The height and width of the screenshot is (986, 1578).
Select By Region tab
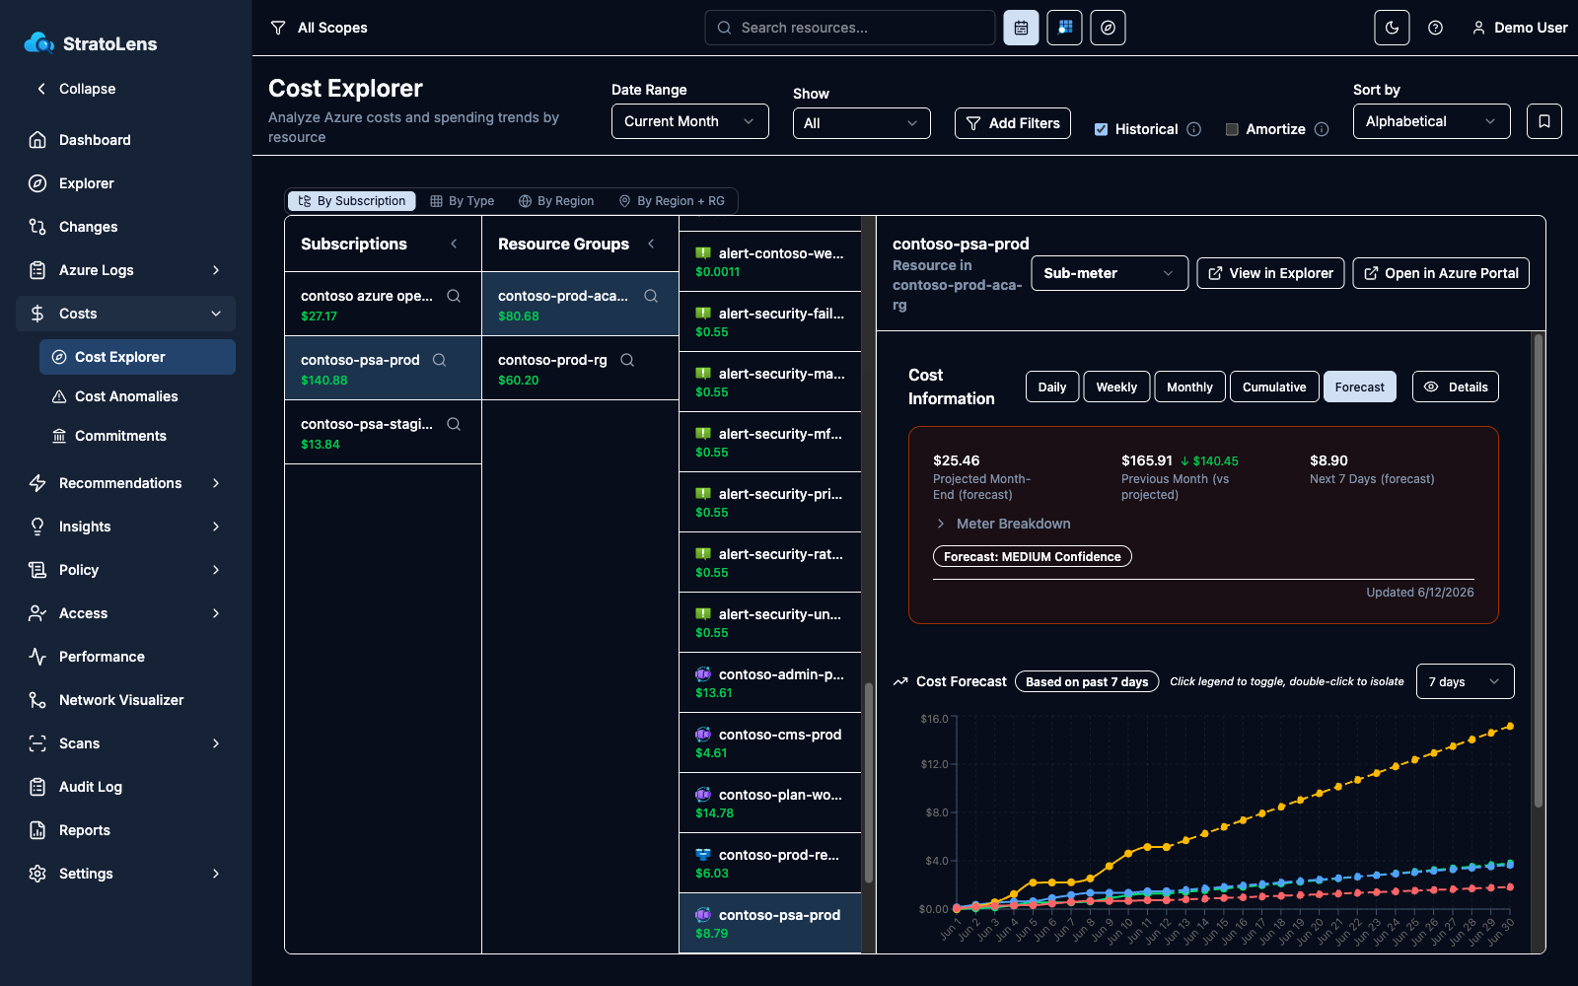point(556,201)
